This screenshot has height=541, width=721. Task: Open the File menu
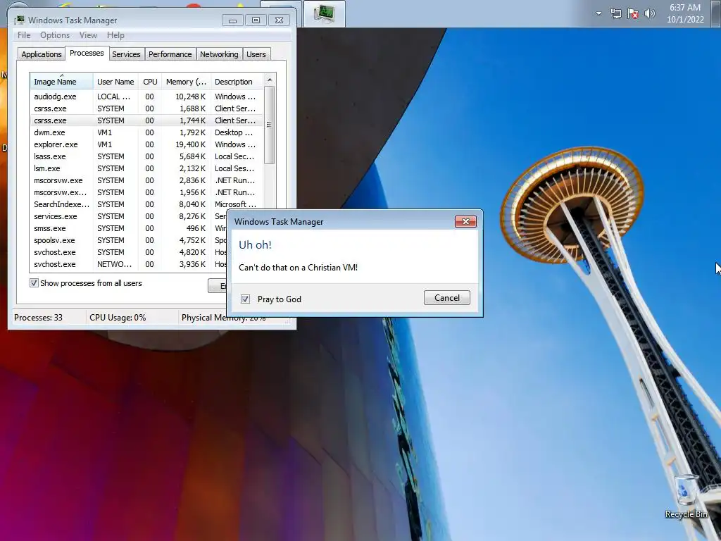click(x=24, y=35)
